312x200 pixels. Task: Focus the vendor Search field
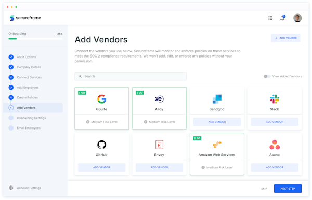pos(131,76)
